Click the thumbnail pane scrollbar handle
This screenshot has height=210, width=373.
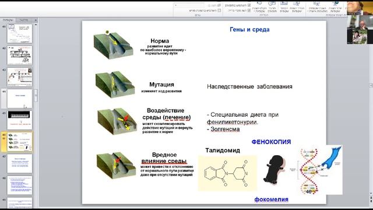point(36,96)
